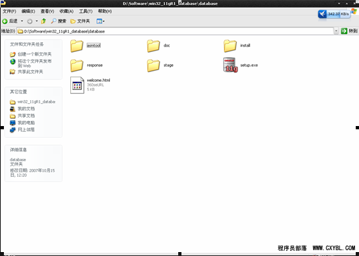This screenshot has width=359, height=256.
Task: Click My Documents icon in sidebar
Action: 12,109
